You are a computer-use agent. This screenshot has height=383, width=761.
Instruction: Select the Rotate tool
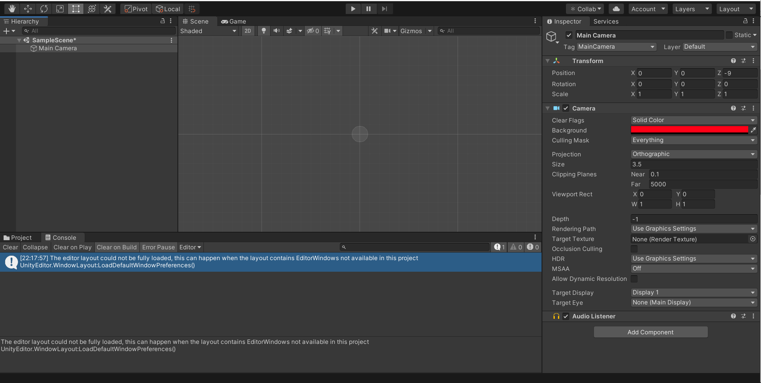click(44, 9)
